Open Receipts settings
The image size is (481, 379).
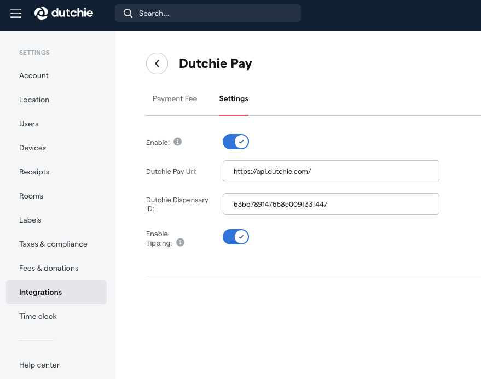34,172
